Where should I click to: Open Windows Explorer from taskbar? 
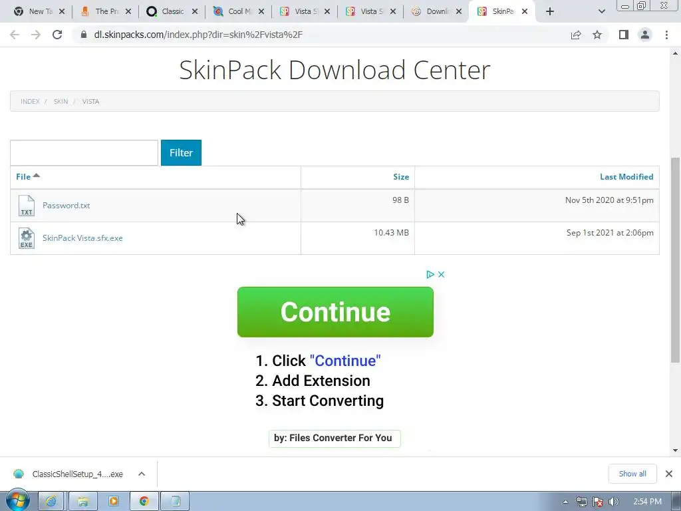83,502
